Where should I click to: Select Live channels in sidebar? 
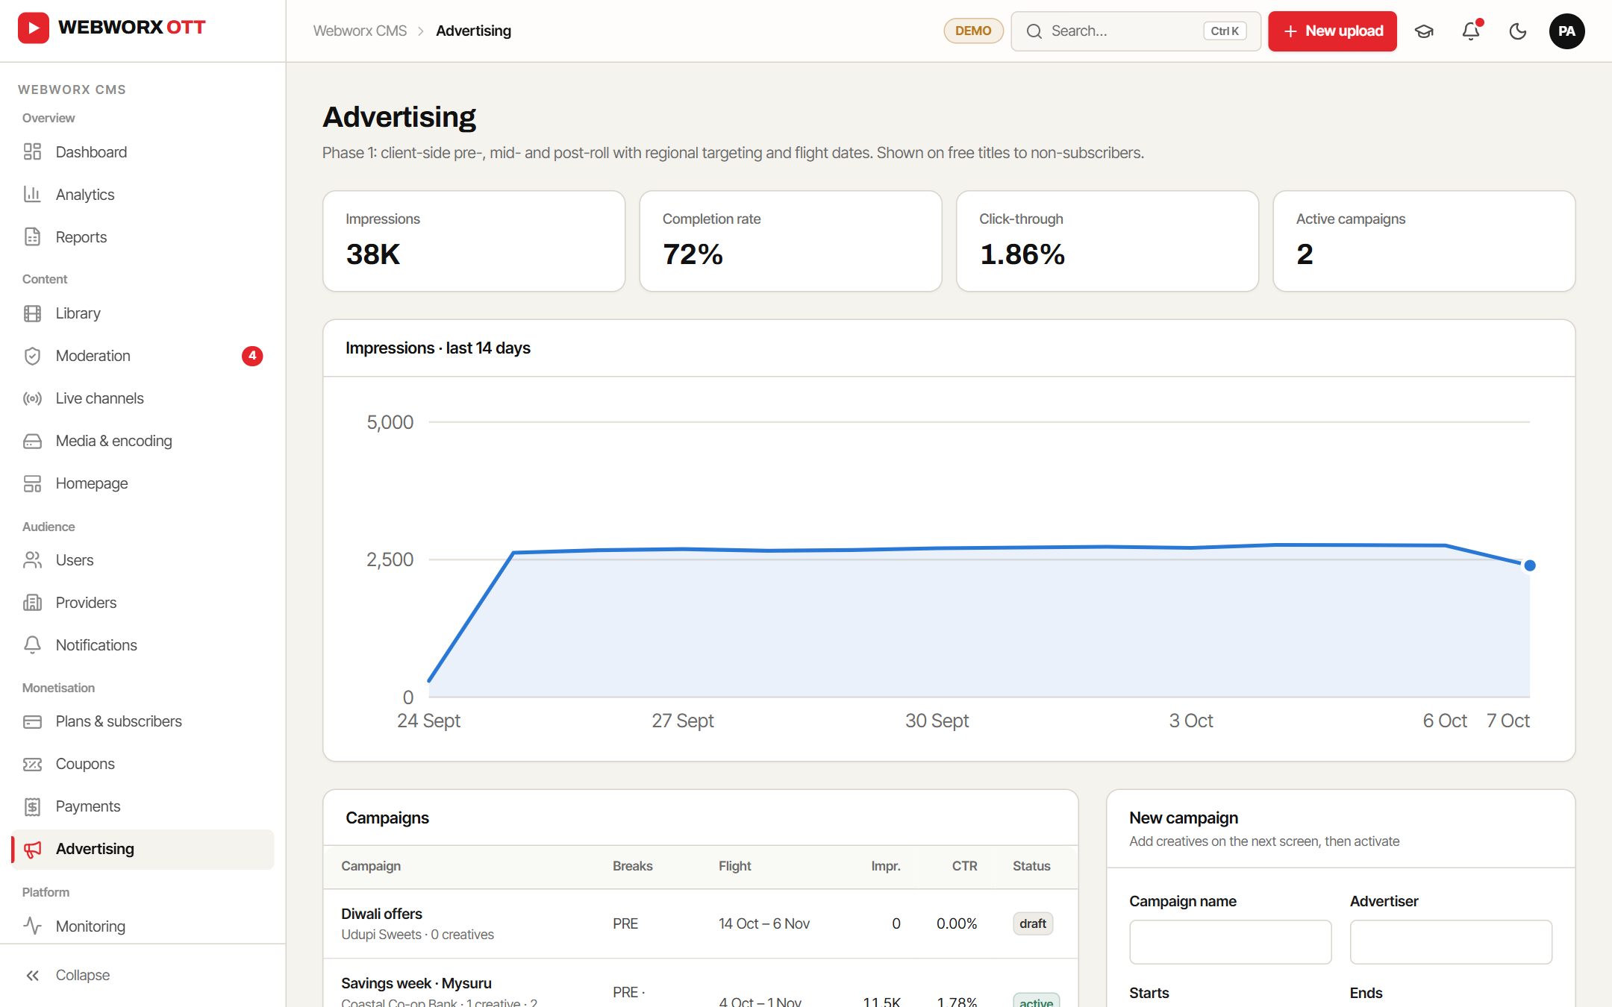click(143, 398)
